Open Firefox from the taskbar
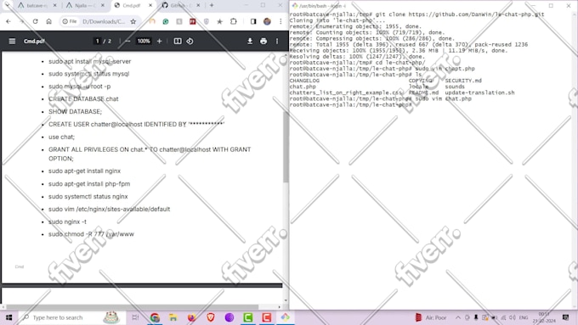This screenshot has height=325, width=578. click(x=192, y=317)
